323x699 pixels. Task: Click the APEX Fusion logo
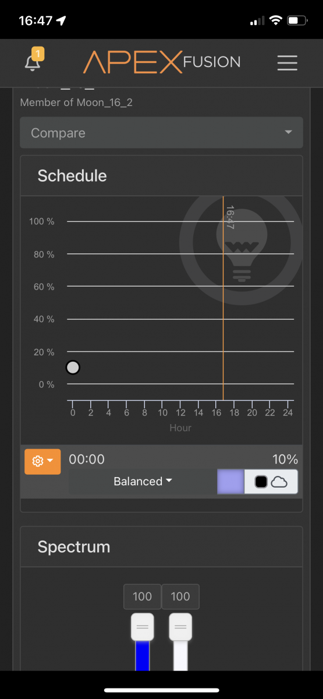(x=161, y=62)
